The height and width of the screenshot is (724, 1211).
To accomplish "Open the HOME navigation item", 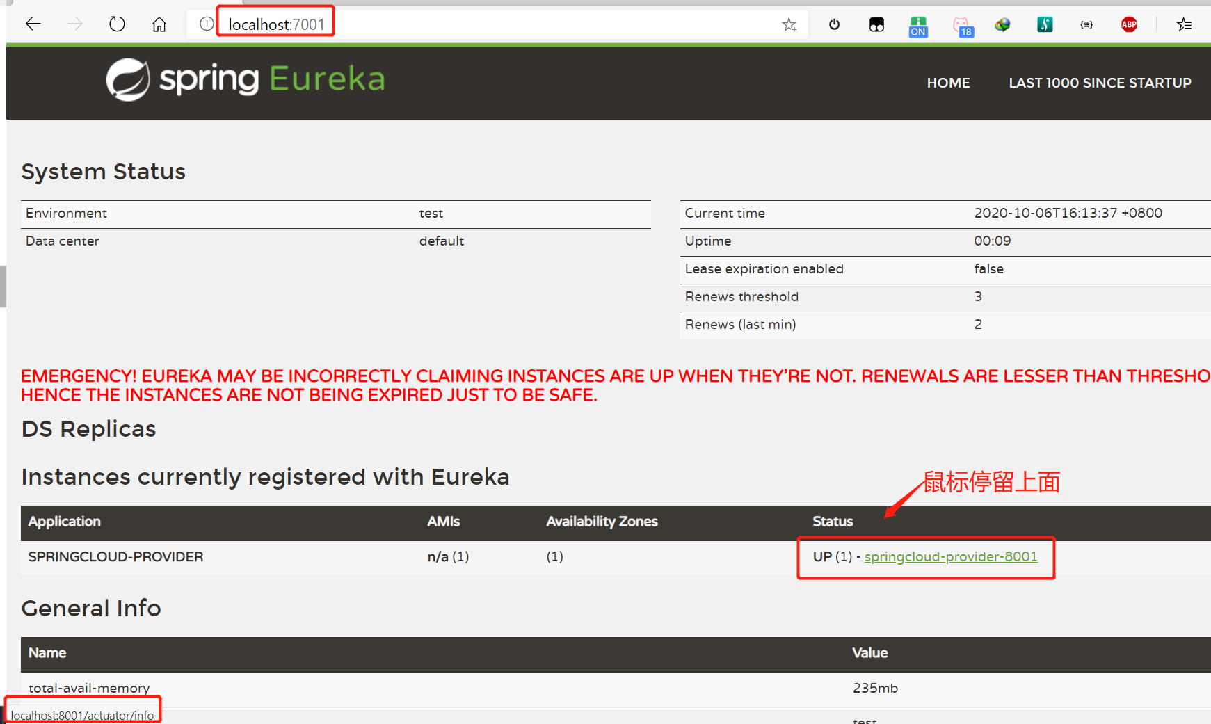I will (x=948, y=83).
